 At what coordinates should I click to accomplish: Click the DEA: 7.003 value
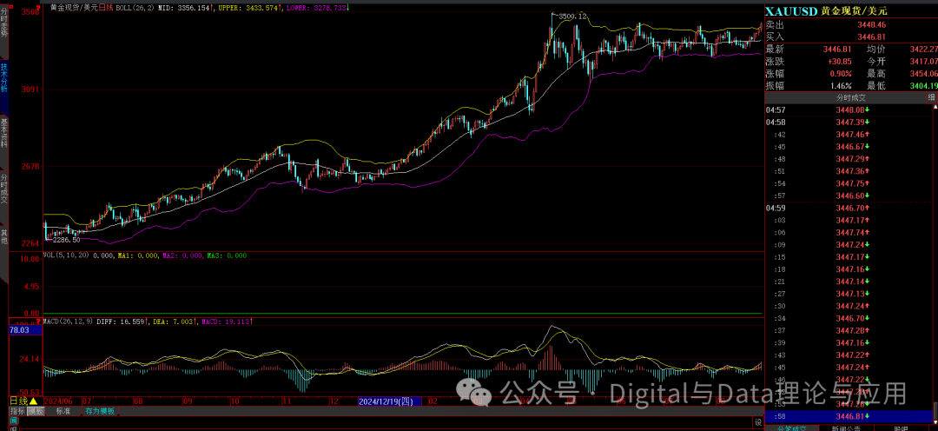click(175, 322)
